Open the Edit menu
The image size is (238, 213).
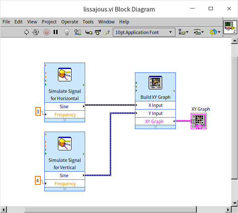point(18,22)
